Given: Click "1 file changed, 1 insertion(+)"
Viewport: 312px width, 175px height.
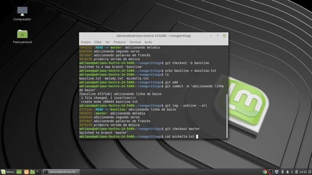Looking at the screenshot, I should pyautogui.click(x=108, y=98).
